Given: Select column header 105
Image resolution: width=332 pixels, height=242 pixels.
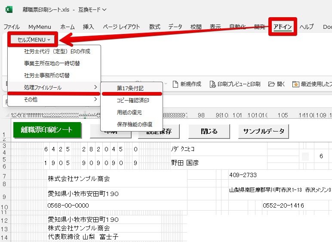Looking at the screenshot, I should [283, 115].
